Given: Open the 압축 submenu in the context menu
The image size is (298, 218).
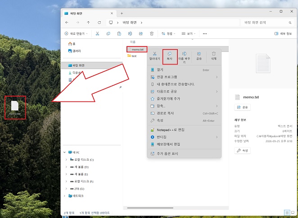Looking at the screenshot, I should [x=184, y=106].
